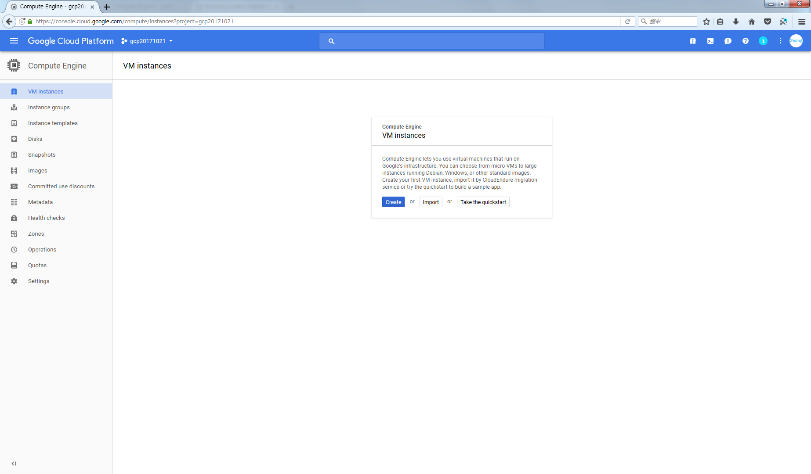Open the send feedback icon

pyautogui.click(x=728, y=41)
